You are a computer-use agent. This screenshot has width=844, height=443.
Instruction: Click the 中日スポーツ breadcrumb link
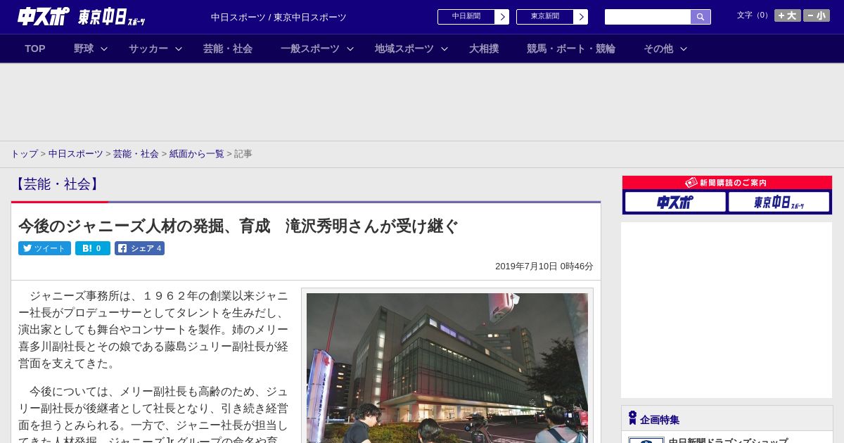click(76, 153)
